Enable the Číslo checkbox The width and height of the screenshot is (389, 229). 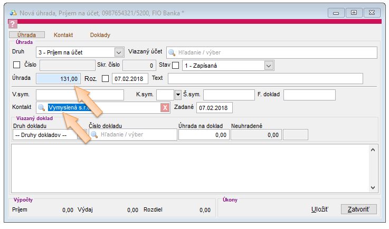16,66
